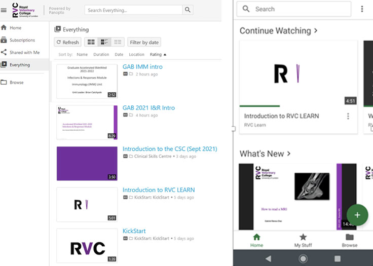Open Introduction to the CSC (Sept 2021)
The height and width of the screenshot is (266, 373).
170,149
